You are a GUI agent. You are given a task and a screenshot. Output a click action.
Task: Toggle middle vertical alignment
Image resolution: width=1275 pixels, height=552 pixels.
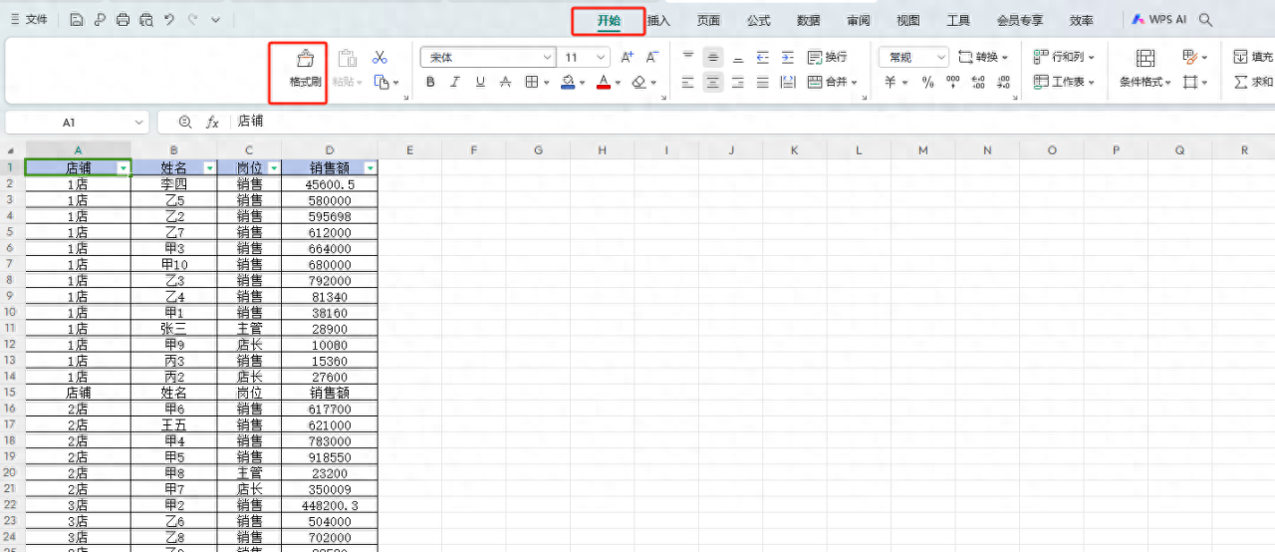713,58
